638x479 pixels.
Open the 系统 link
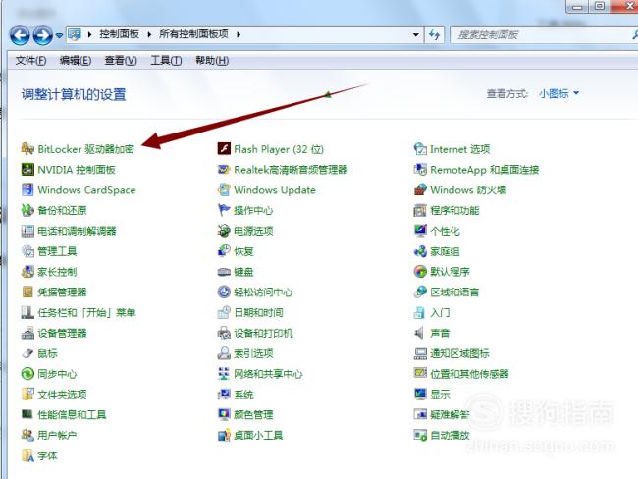click(x=243, y=394)
